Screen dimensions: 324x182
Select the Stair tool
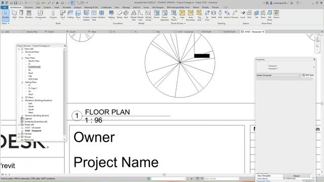[x=126, y=15]
